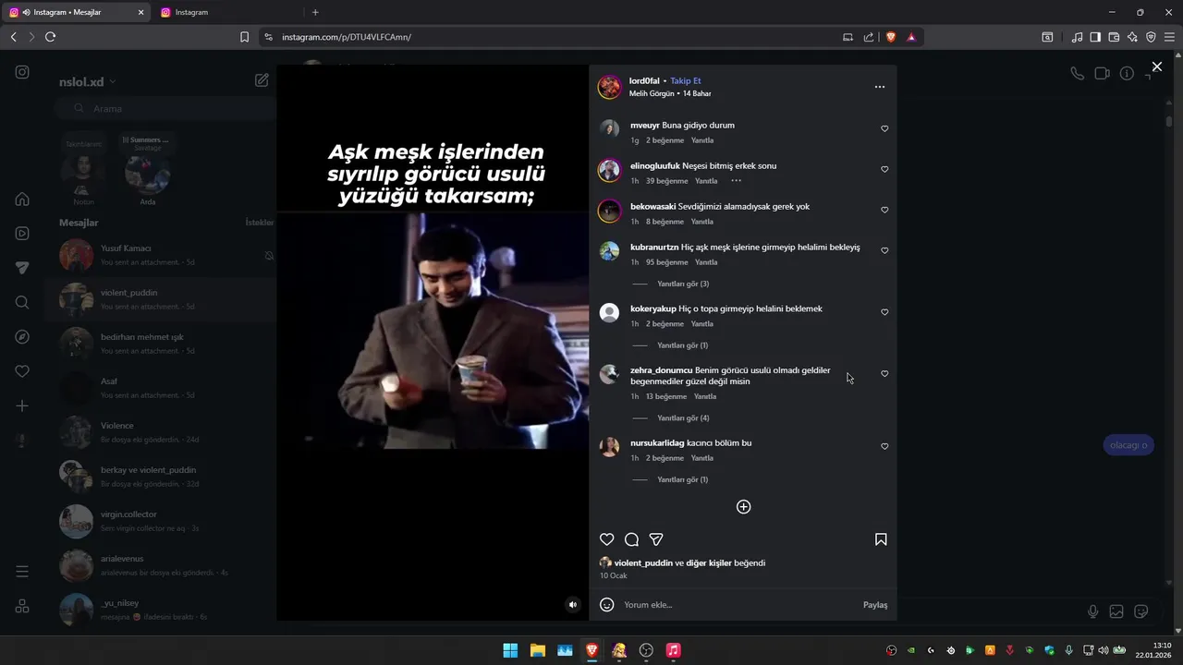The height and width of the screenshot is (665, 1183).
Task: Reply to mveuyr's comment with Yanıtla
Action: [702, 140]
